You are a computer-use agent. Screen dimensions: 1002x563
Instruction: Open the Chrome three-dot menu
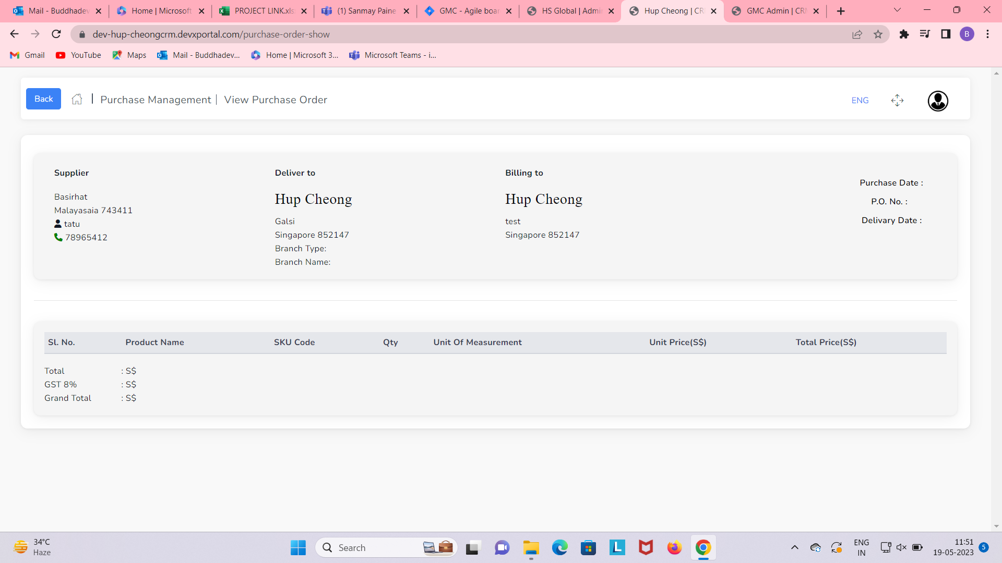coord(987,34)
